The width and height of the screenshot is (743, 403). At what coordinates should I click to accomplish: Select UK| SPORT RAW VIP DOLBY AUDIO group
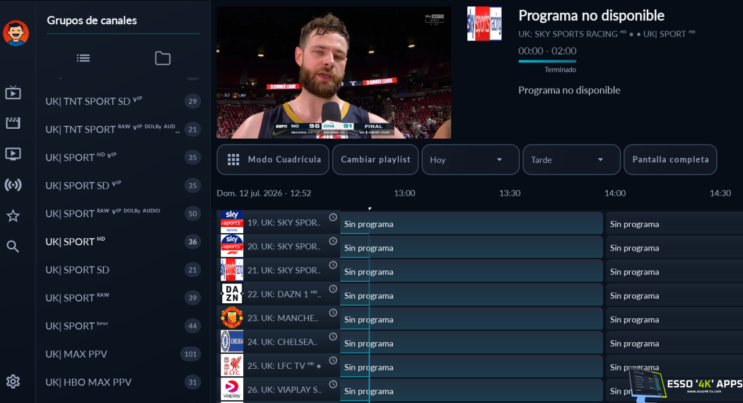coord(123,213)
